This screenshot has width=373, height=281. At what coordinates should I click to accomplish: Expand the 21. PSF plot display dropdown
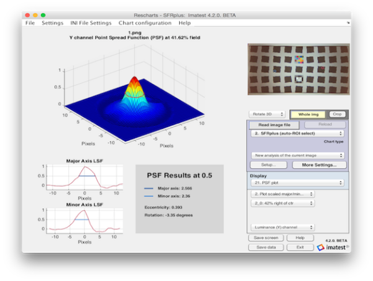298,183
